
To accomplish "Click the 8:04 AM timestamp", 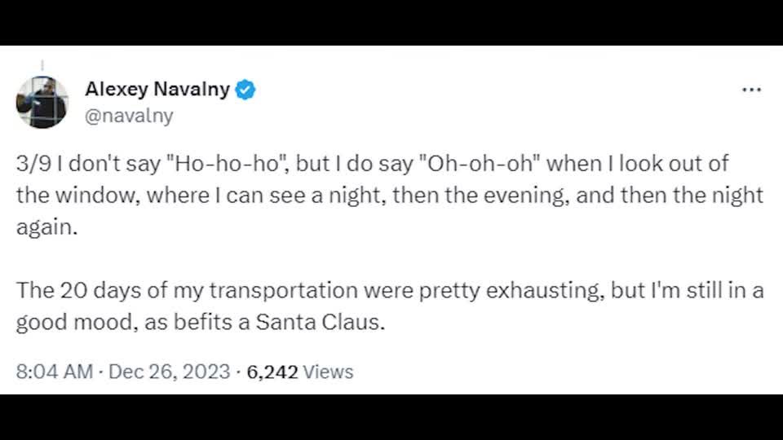I will coord(55,372).
